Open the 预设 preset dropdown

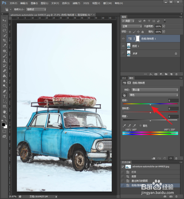pos(155,90)
